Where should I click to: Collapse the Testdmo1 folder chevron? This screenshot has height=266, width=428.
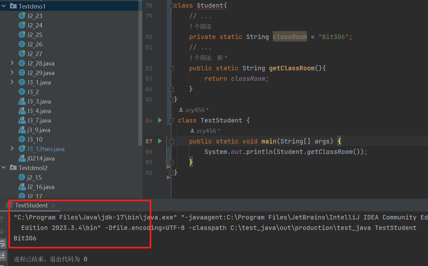4,6
